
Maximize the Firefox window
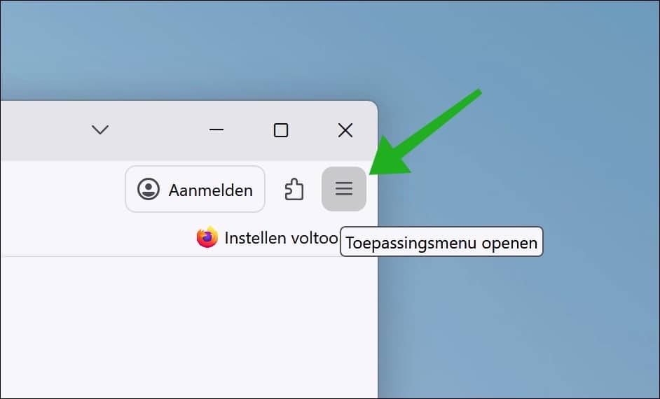point(281,130)
